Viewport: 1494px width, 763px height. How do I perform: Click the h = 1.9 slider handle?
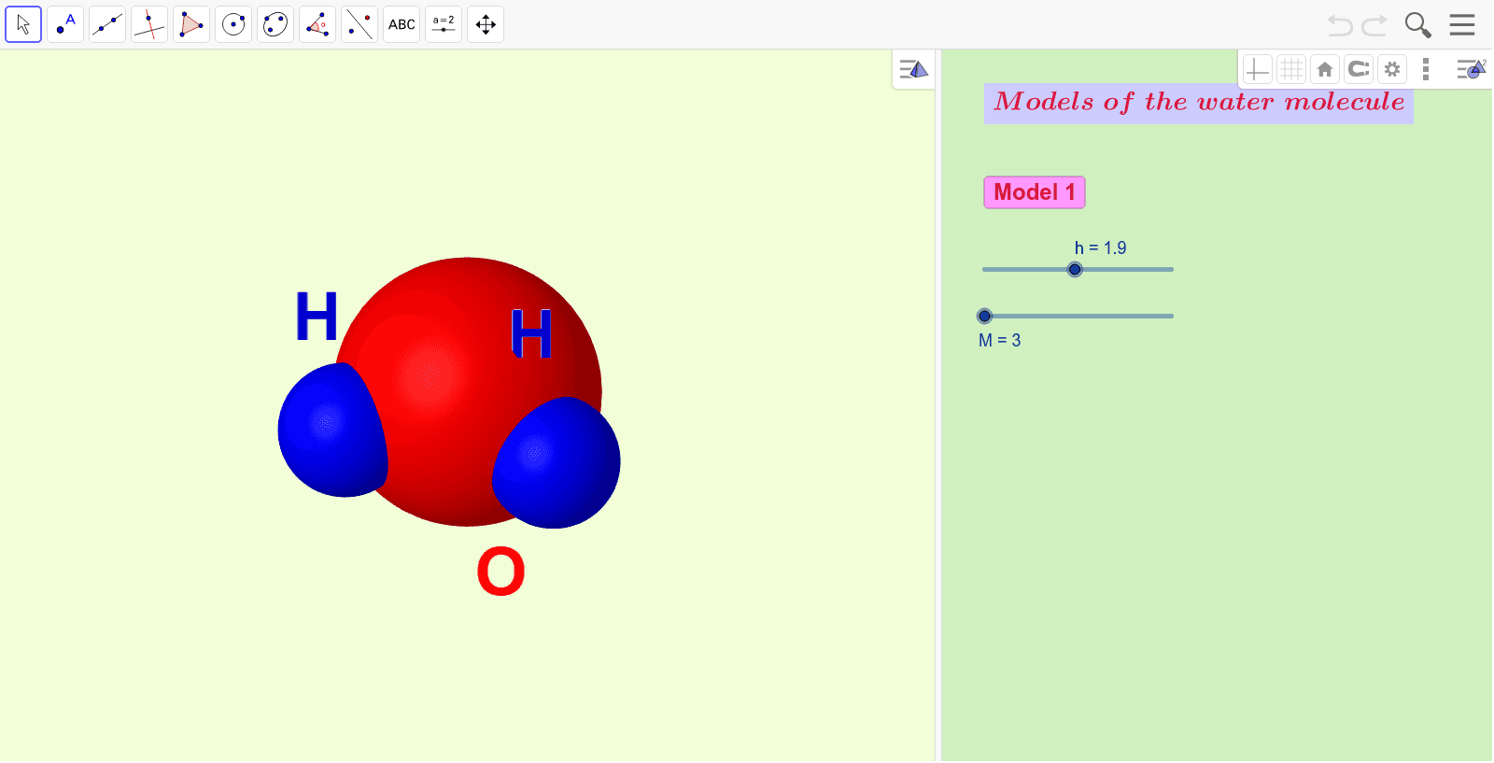[1075, 270]
